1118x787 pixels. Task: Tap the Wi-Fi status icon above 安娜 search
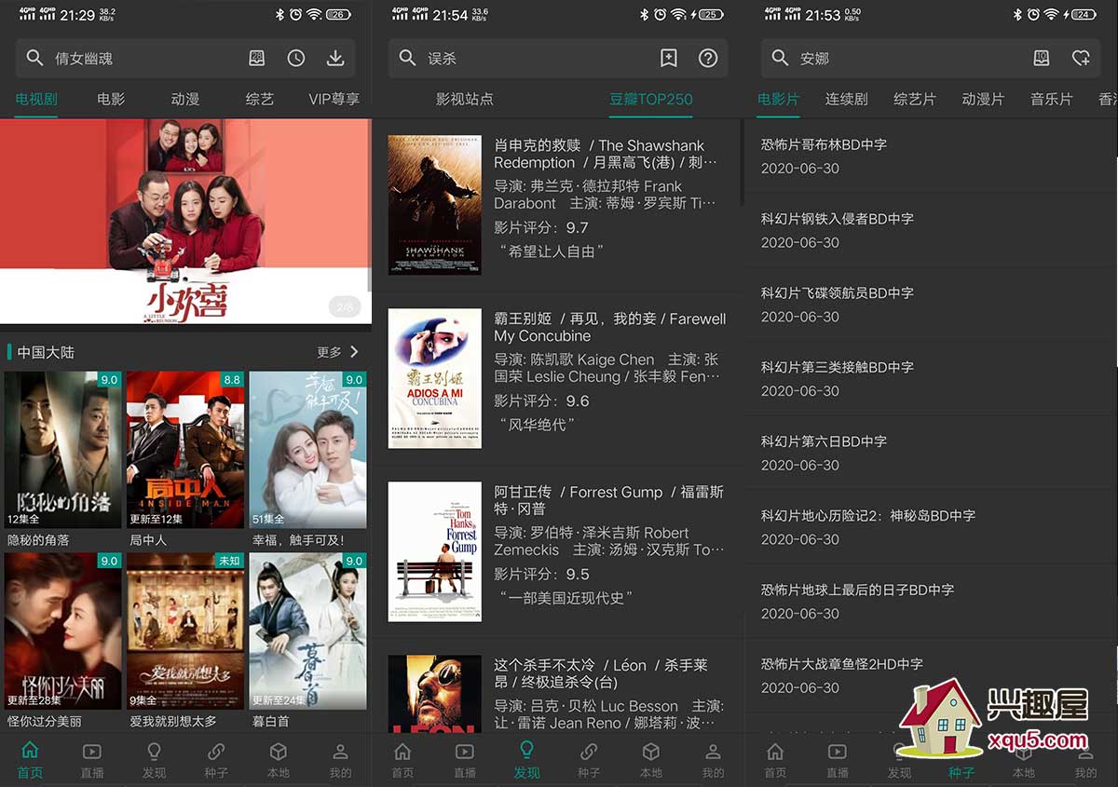[1051, 15]
